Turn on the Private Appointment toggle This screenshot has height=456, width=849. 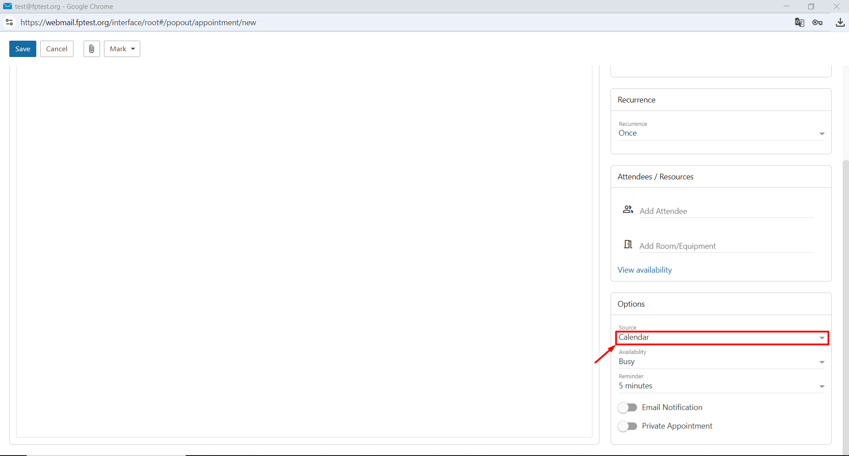[627, 426]
